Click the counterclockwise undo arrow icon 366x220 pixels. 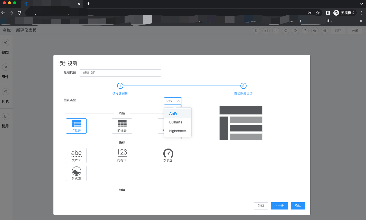click(x=295, y=31)
